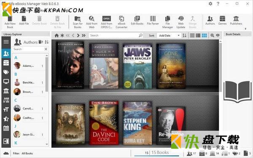Toggle the eye preview icon
The image size is (253, 158).
coord(218,35)
